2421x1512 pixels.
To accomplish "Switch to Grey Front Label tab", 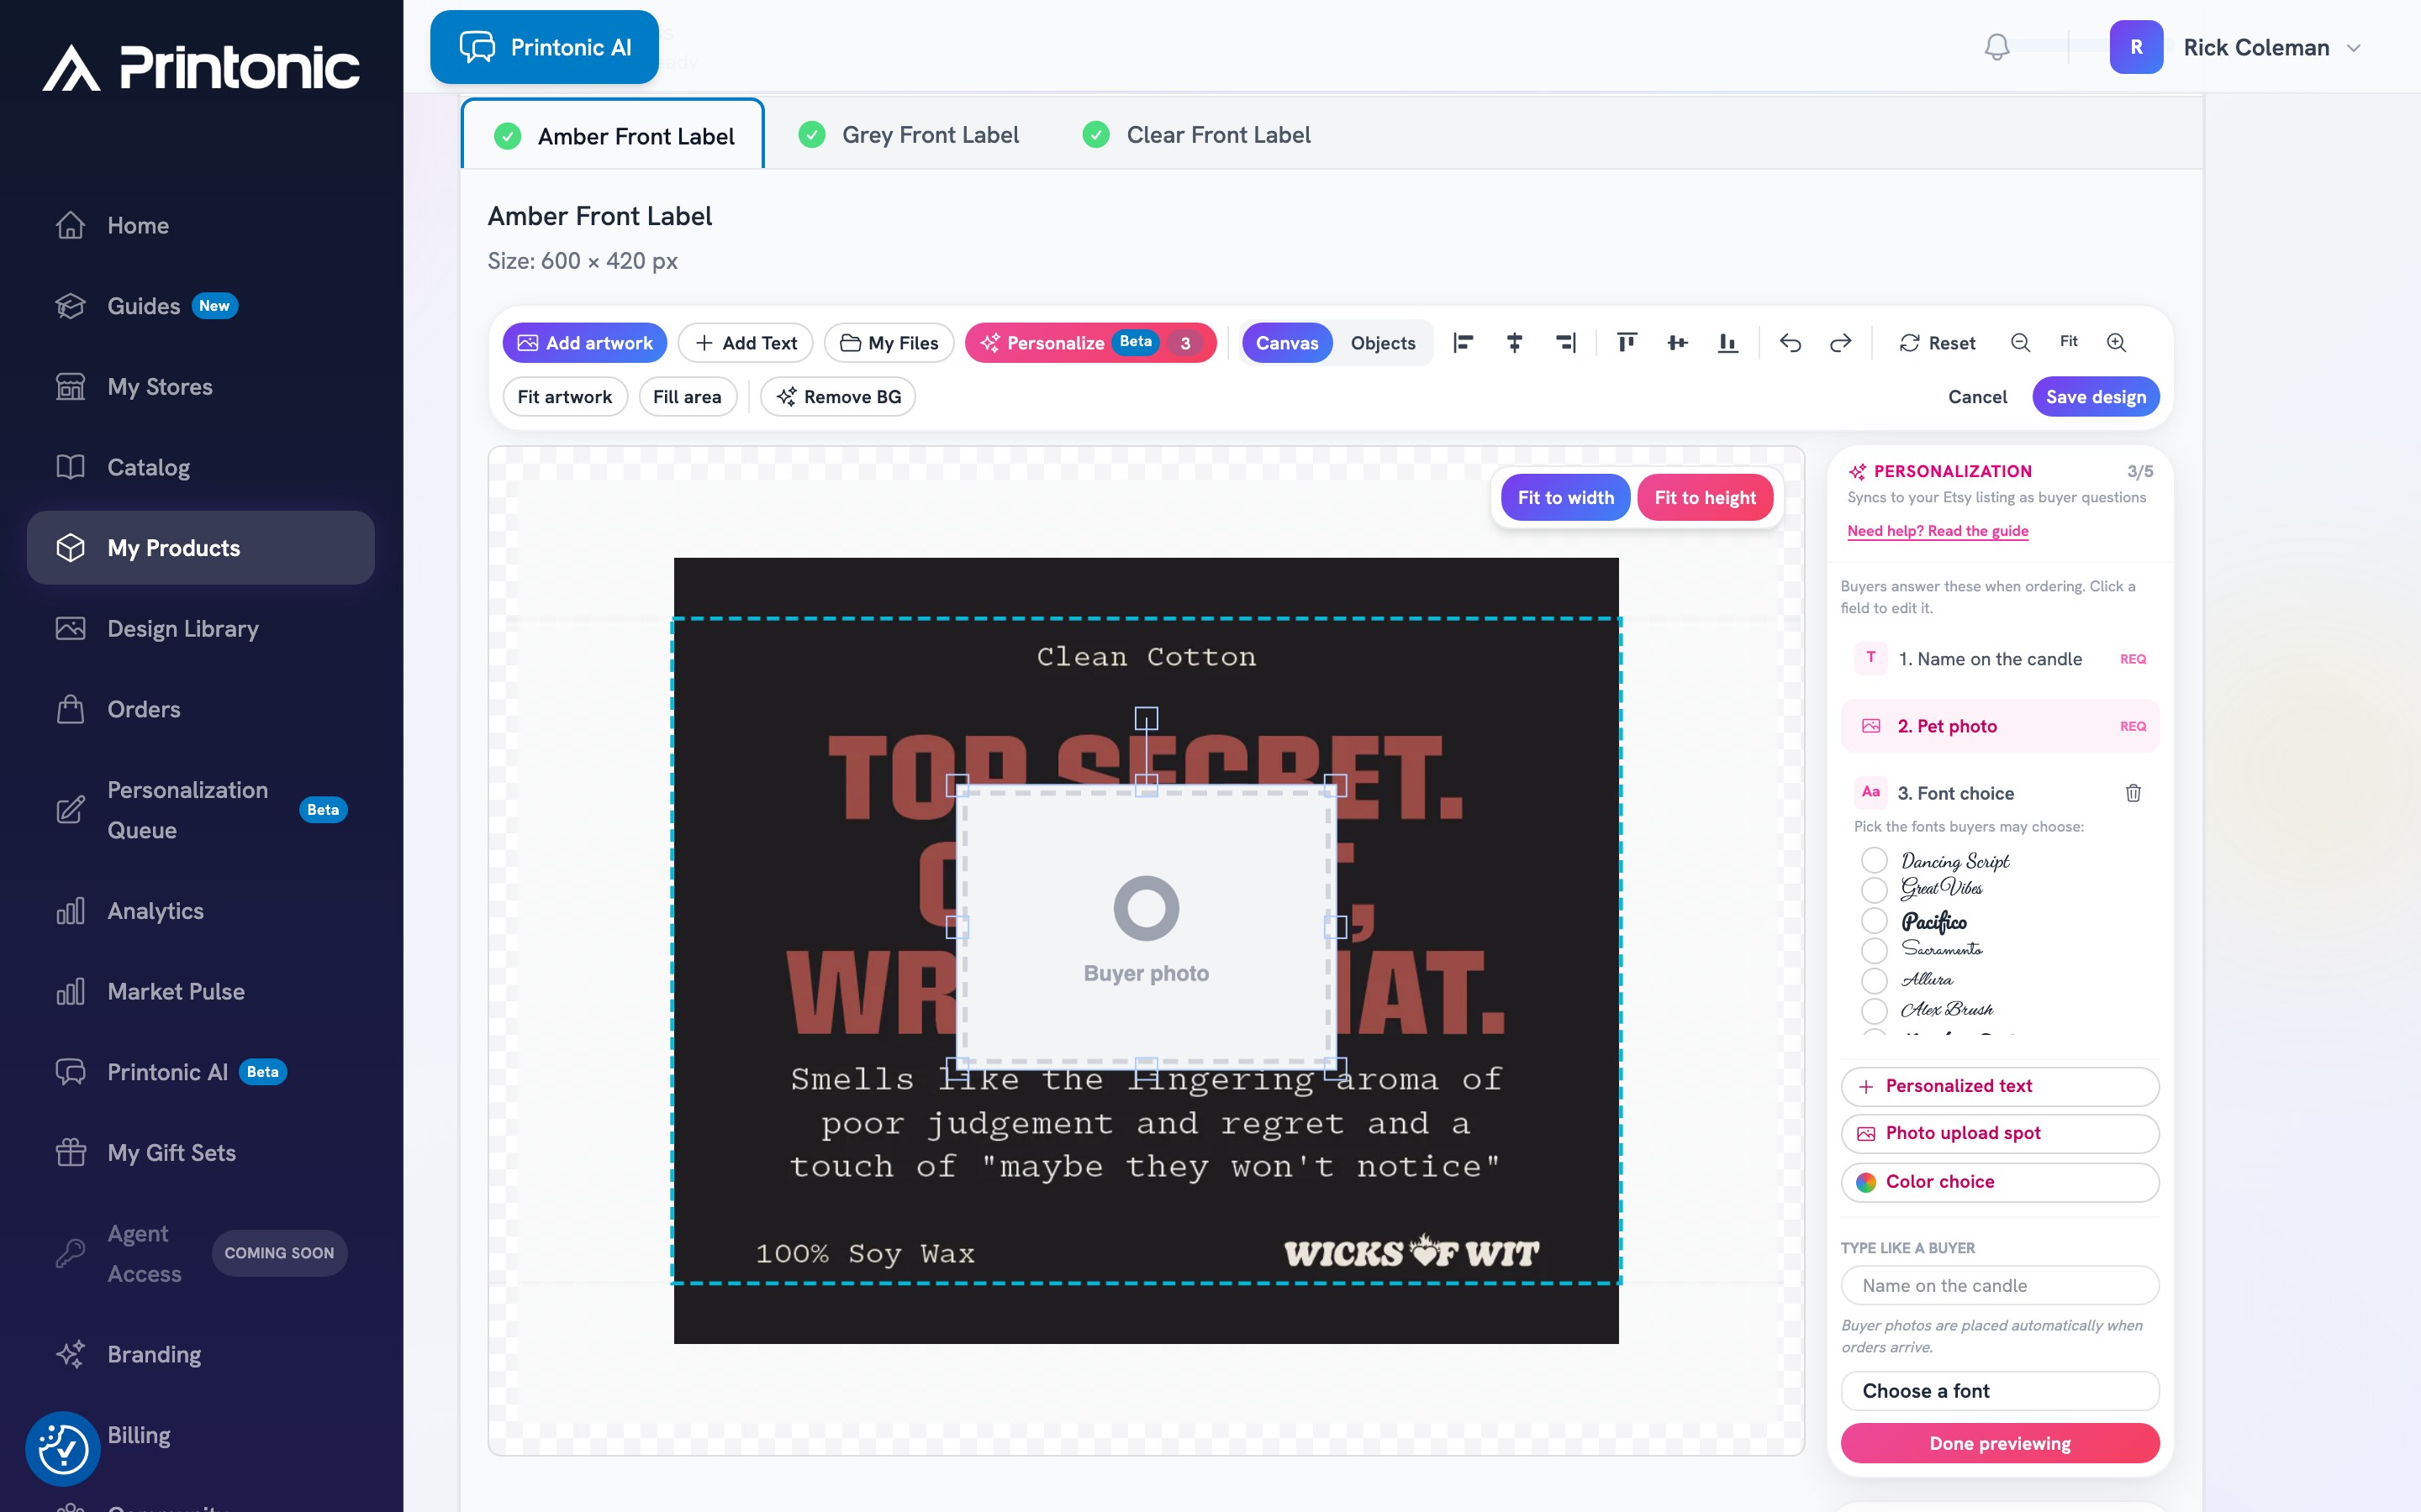I will click(909, 135).
